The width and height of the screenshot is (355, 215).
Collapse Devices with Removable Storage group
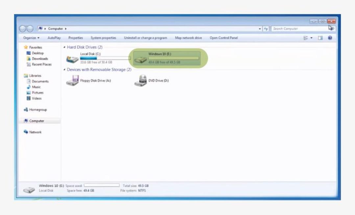(x=64, y=69)
